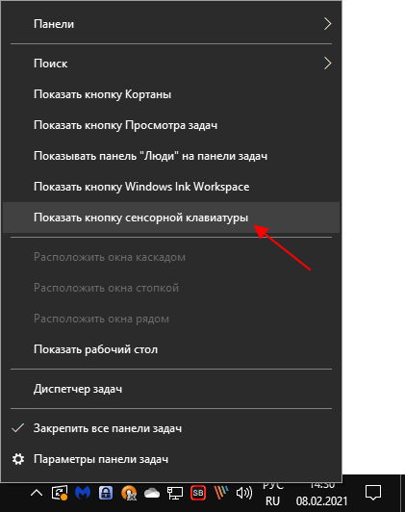
Task: Expand the Панели submenu arrow
Action: (x=327, y=24)
